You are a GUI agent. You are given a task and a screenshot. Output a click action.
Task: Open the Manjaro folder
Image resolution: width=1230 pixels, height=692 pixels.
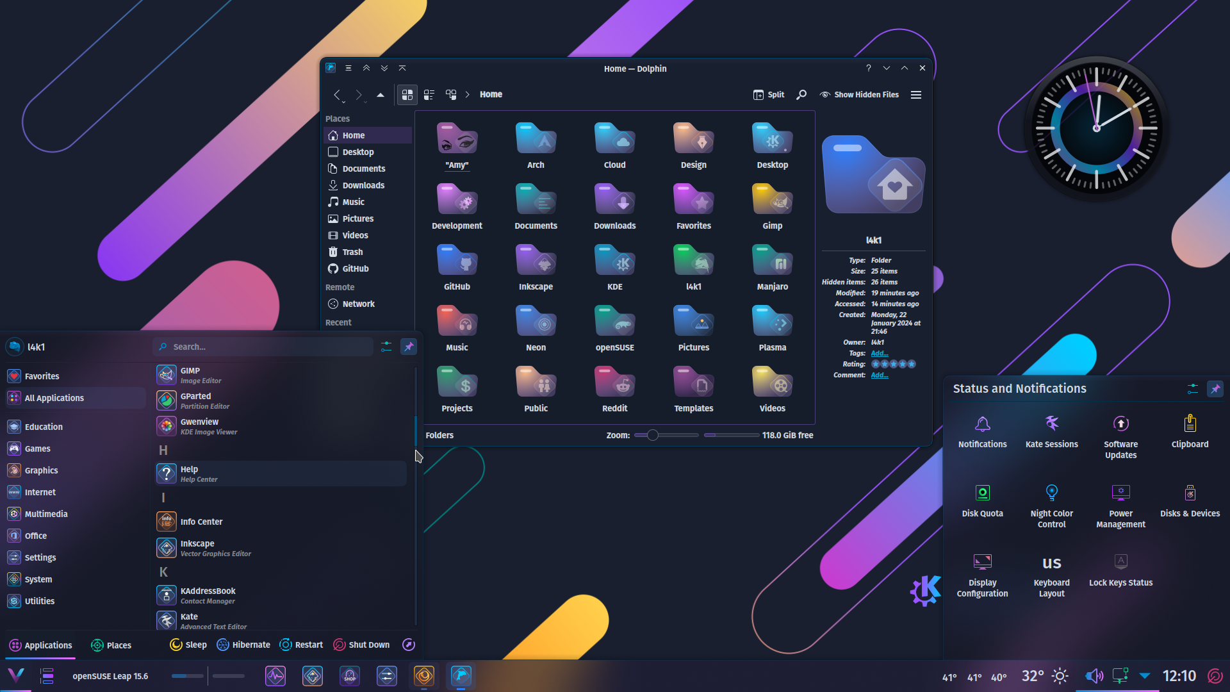coord(772,267)
